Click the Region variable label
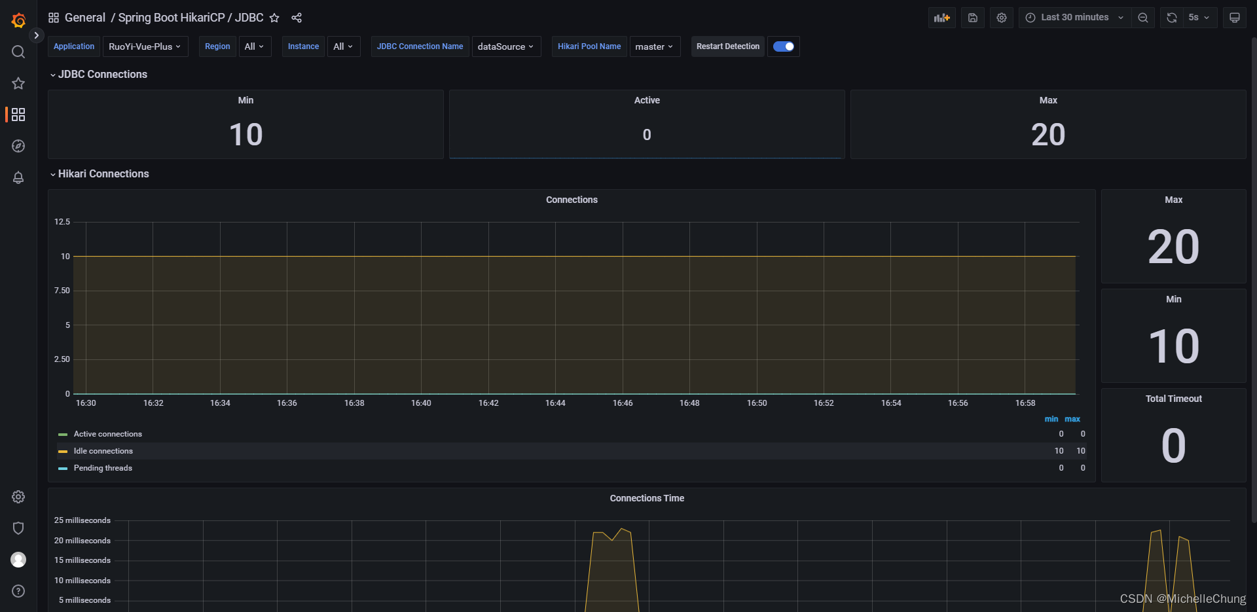This screenshot has width=1257, height=612. pos(217,46)
